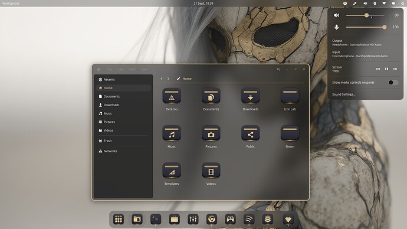The image size is (407, 229).
Task: Open the File menu
Action: 110,69
